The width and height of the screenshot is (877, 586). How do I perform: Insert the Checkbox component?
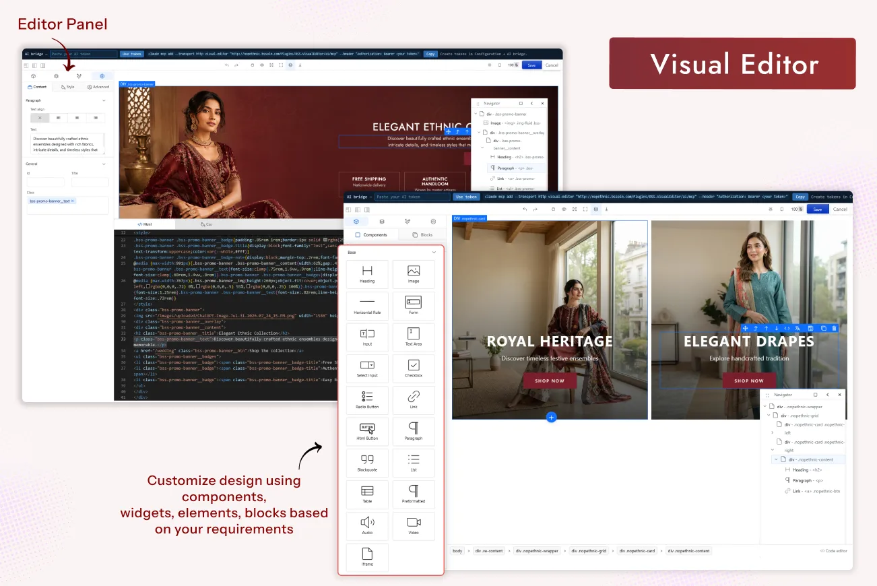point(414,369)
